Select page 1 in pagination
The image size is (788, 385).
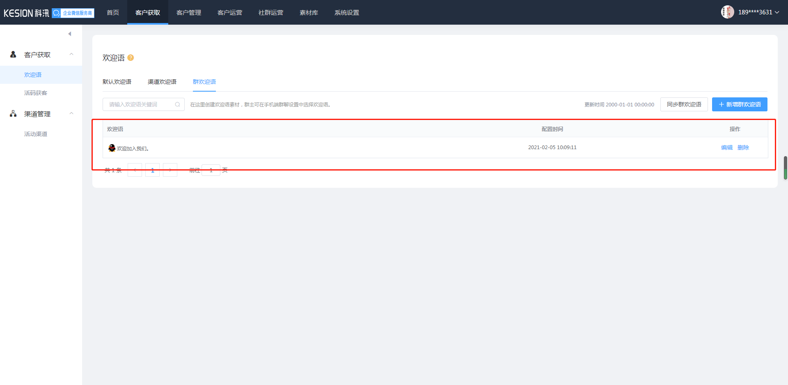pos(152,170)
